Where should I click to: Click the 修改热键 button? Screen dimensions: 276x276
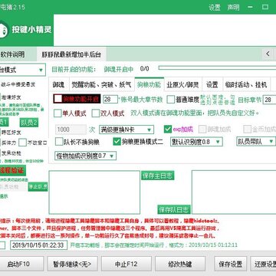pyautogui.click(x=180, y=264)
